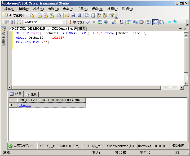Viewport: 190px width, 156px height.
Task: Click the Execute (執行) button
Action: pyautogui.click(x=77, y=22)
